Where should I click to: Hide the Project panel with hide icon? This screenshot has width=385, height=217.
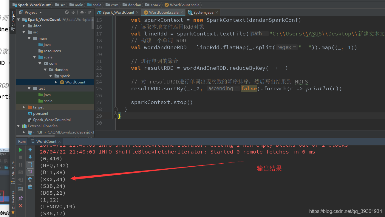point(90,12)
